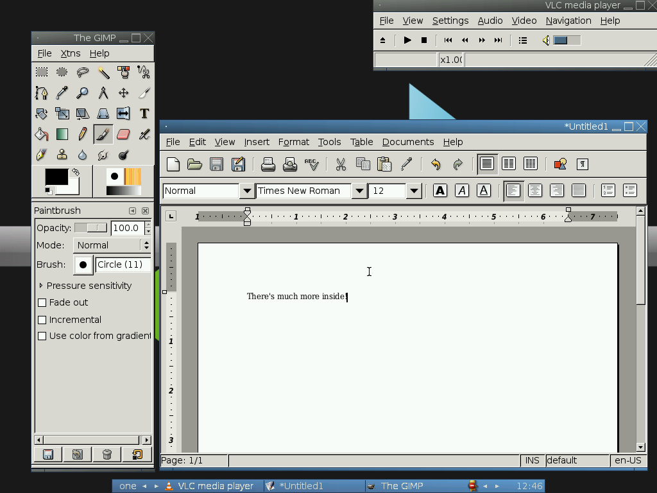Select the Ellipse Select tool in GIMP

point(62,72)
